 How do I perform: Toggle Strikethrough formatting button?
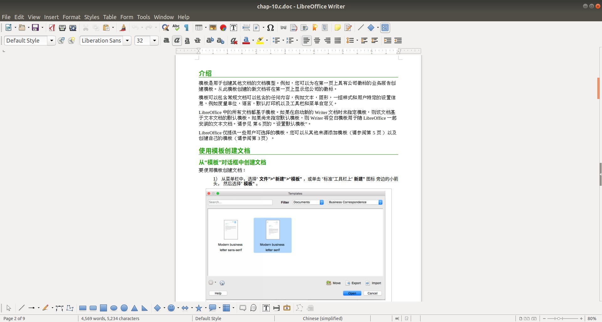(x=198, y=41)
